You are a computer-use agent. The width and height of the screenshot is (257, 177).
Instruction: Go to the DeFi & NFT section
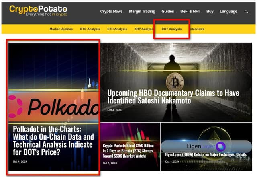(x=191, y=12)
